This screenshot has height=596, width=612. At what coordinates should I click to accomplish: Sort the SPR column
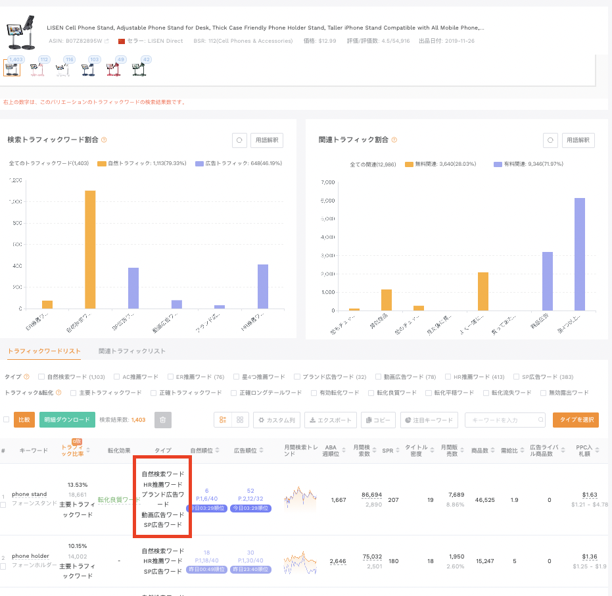pos(397,451)
